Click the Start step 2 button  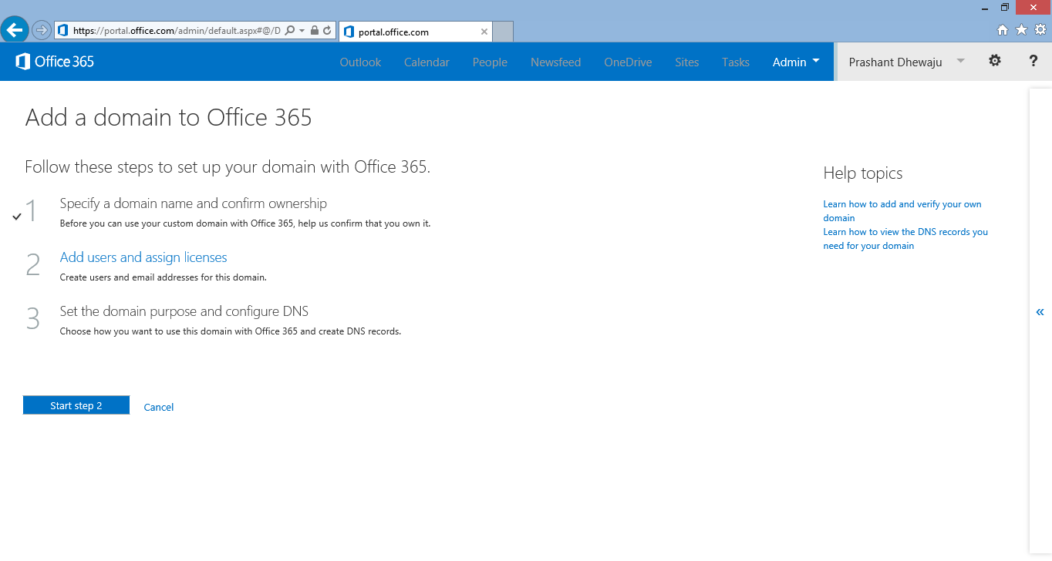pos(76,405)
